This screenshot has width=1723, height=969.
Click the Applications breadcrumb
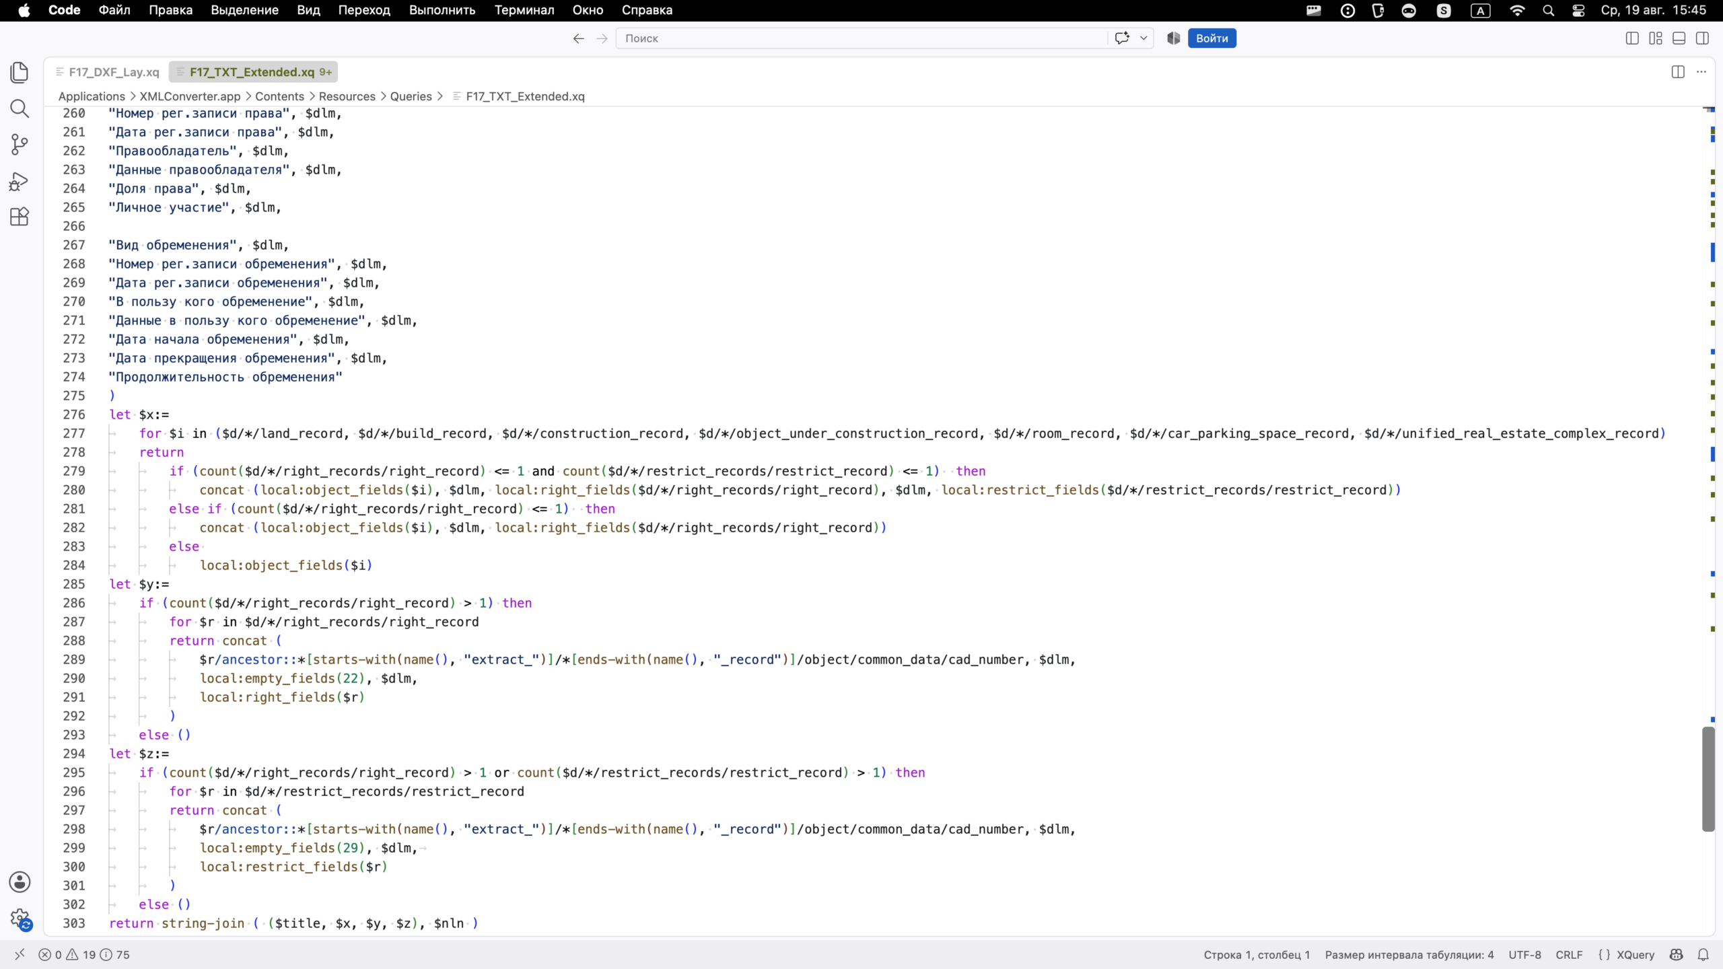click(x=92, y=96)
